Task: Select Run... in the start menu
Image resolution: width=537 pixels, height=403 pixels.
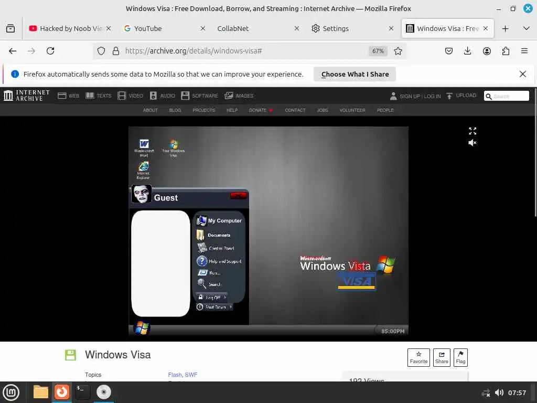Action: pyautogui.click(x=209, y=273)
